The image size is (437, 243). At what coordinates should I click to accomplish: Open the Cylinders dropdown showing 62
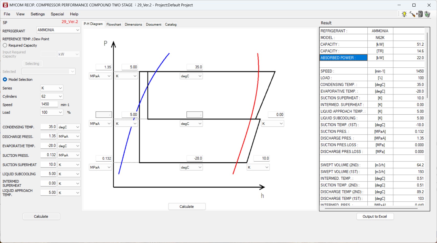pos(52,96)
